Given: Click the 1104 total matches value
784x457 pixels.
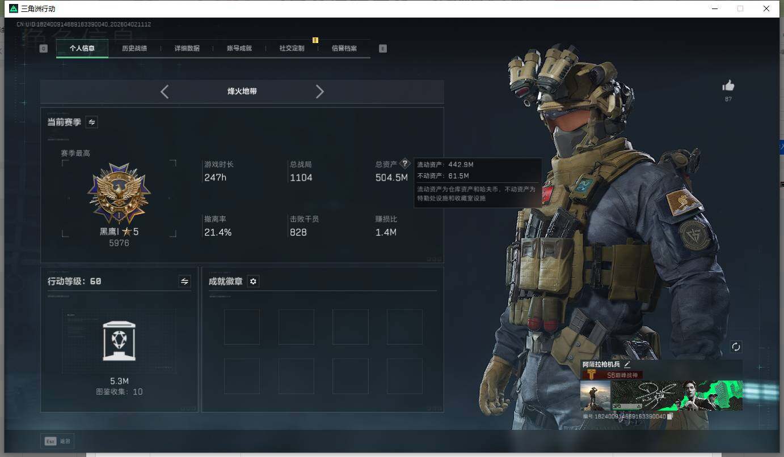Looking at the screenshot, I should 301,178.
